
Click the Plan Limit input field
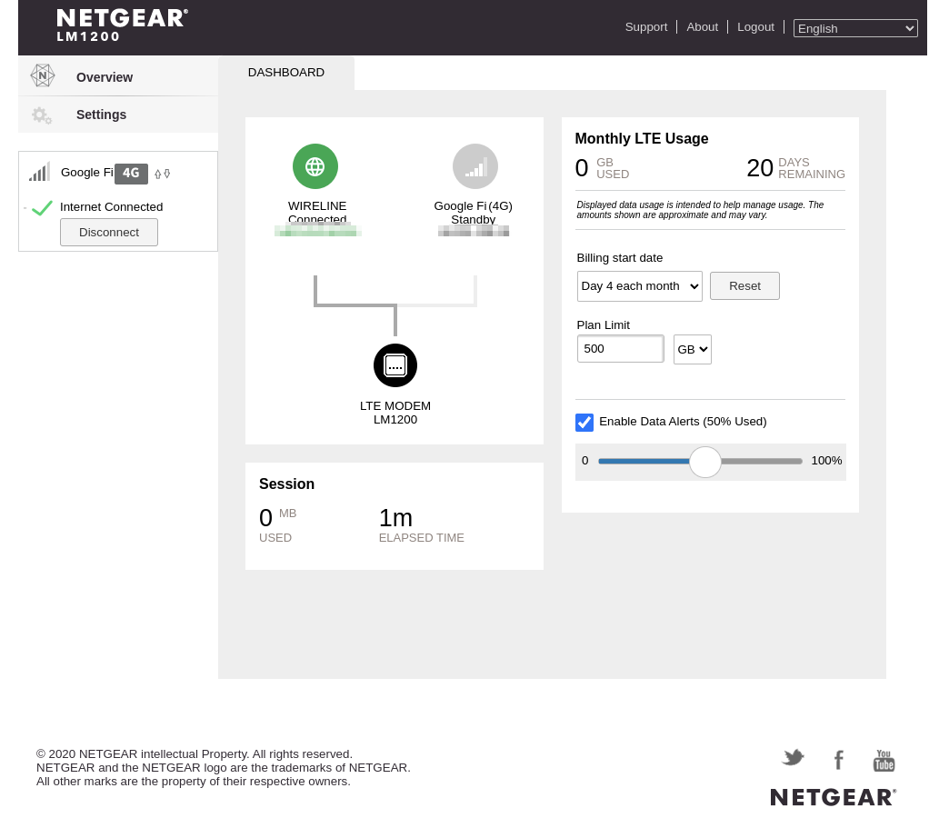tap(620, 349)
